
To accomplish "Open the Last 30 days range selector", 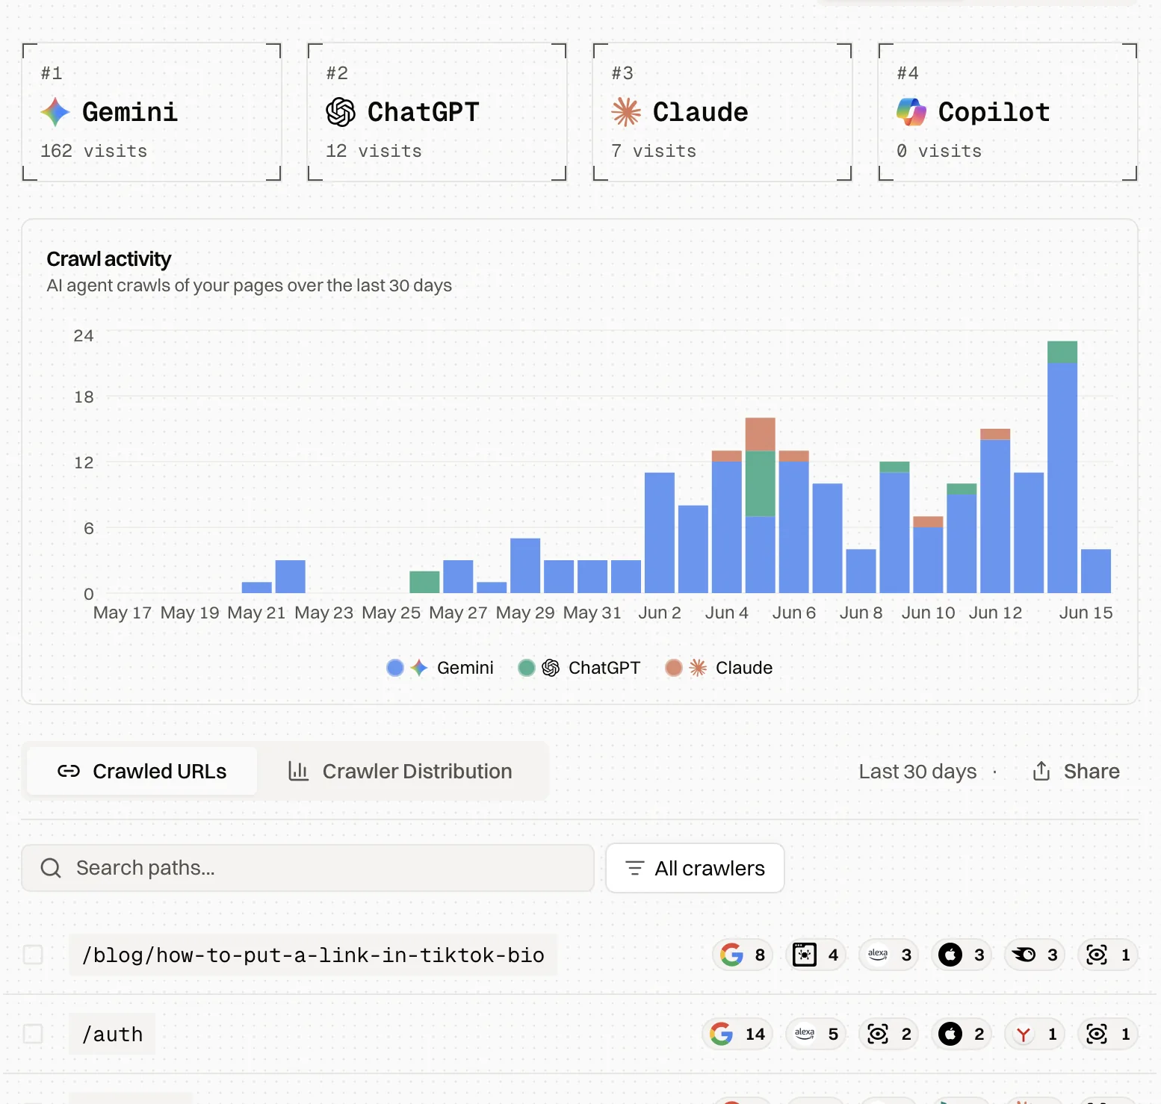I will [x=917, y=771].
